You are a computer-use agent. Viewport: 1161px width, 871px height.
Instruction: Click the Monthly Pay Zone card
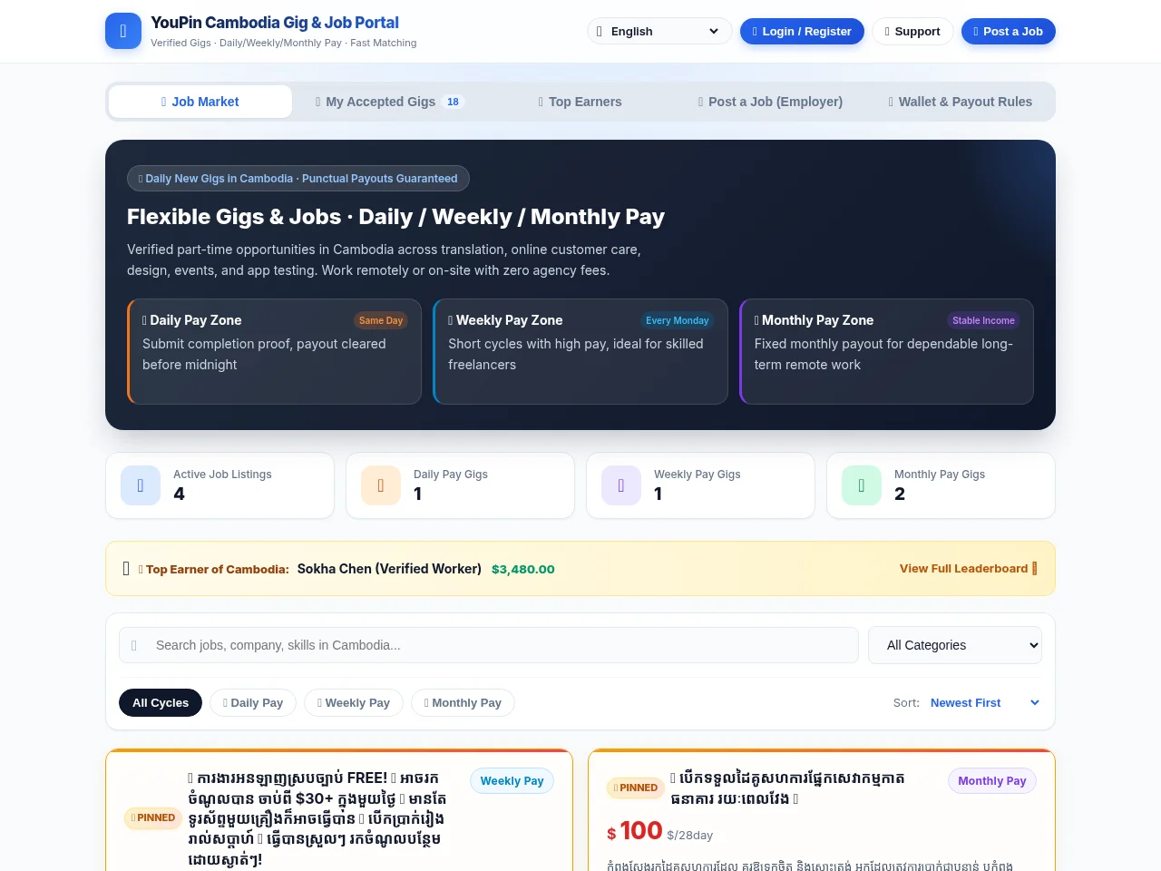[x=886, y=351]
